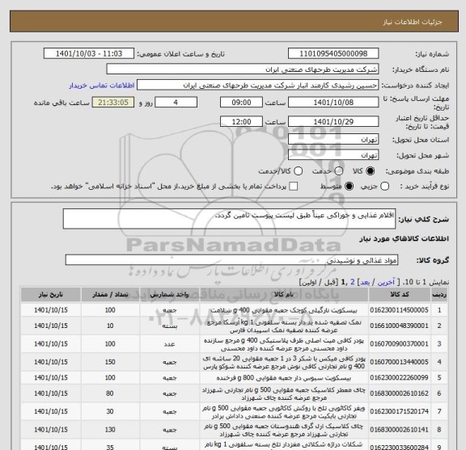Click the delivery city field تهران
Viewport: 466px width, 450px height.
[x=333, y=155]
